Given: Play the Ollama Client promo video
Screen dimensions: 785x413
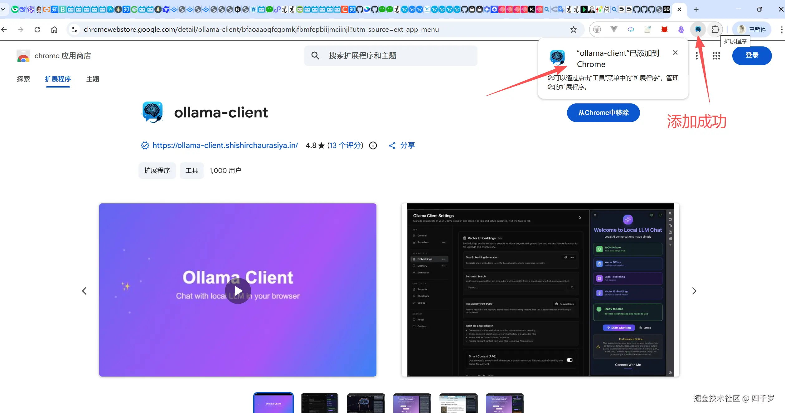Looking at the screenshot, I should pyautogui.click(x=238, y=291).
